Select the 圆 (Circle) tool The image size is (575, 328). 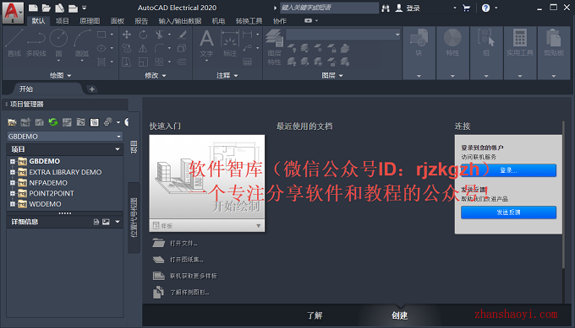58,44
